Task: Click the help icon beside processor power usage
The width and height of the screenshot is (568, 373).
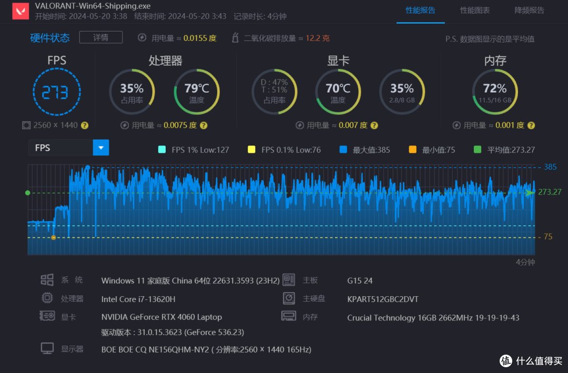Action: point(204,126)
